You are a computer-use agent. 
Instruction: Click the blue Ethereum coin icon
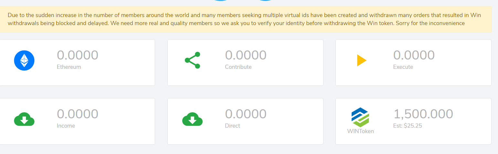[x=24, y=60]
